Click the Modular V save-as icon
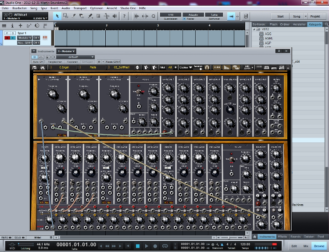The height and width of the screenshot is (252, 329). tap(43, 67)
